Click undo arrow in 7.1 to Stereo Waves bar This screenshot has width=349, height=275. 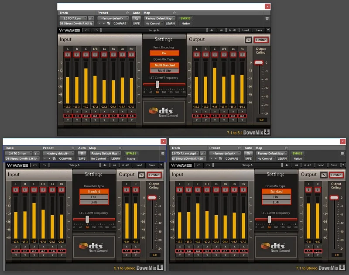coord(198,165)
